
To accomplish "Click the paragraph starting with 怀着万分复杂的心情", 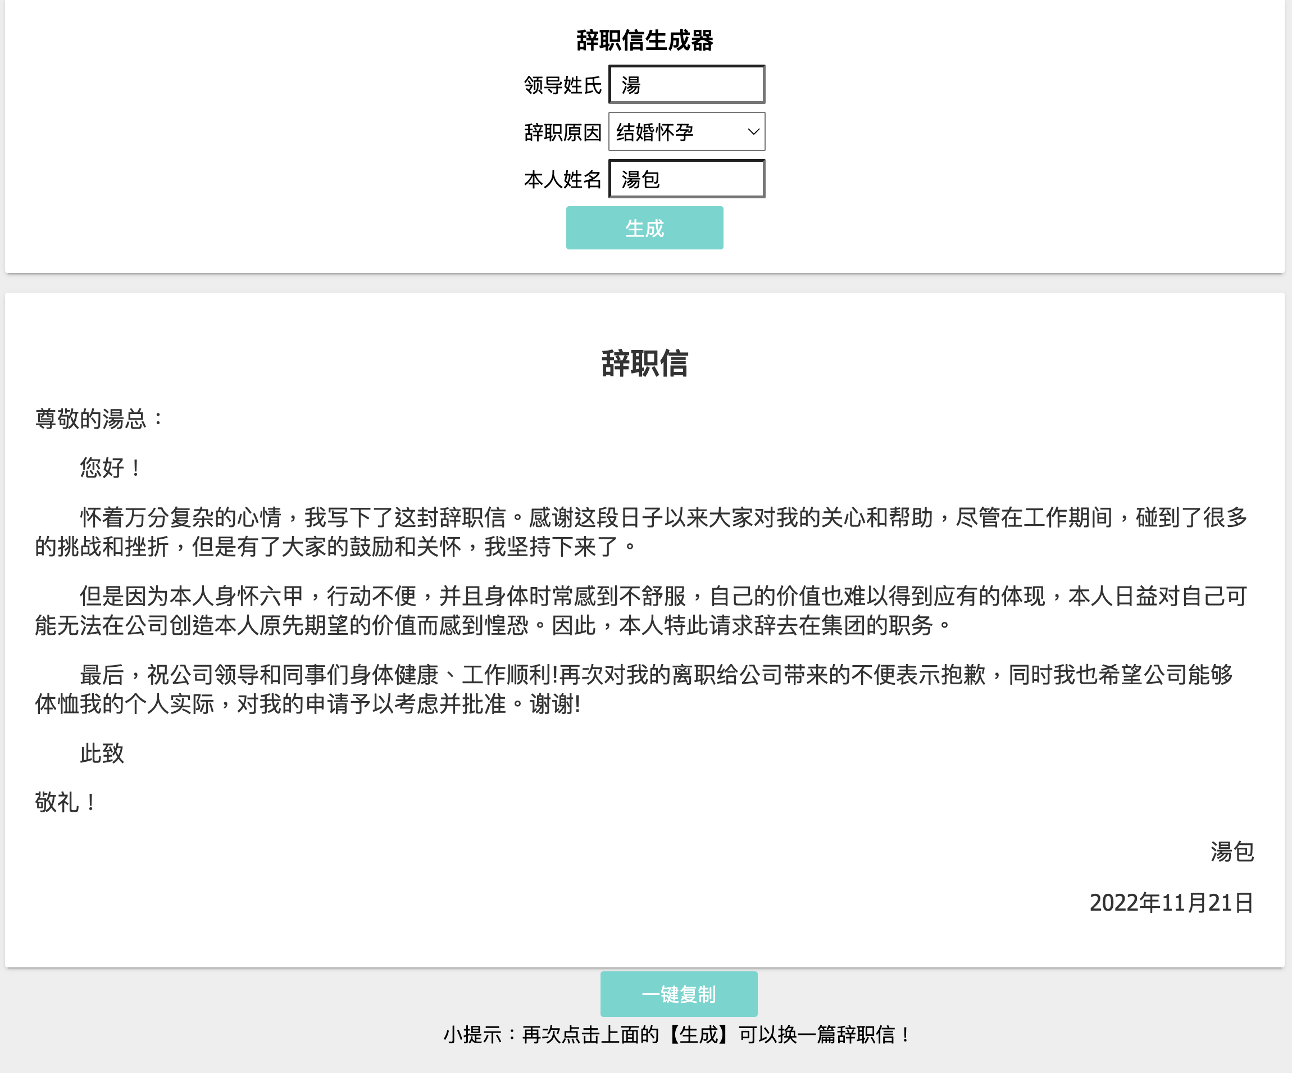I will coord(640,531).
